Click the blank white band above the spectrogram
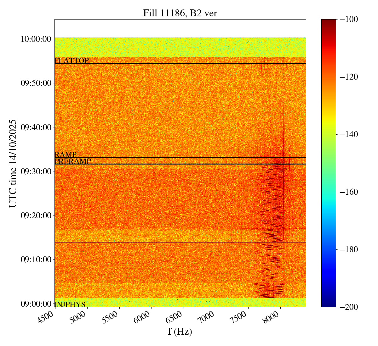This screenshot has width=378, height=346. pyautogui.click(x=180, y=28)
